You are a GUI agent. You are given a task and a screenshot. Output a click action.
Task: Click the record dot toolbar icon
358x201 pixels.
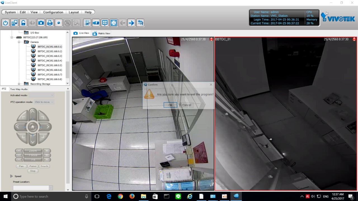pyautogui.click(x=59, y=23)
